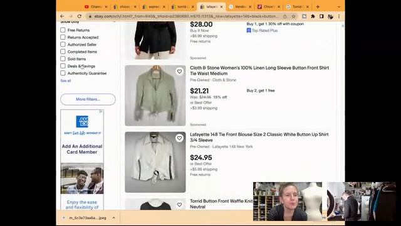The width and height of the screenshot is (401, 226).
Task: Click the Add An Additional Card Member ad
Action: (82, 149)
